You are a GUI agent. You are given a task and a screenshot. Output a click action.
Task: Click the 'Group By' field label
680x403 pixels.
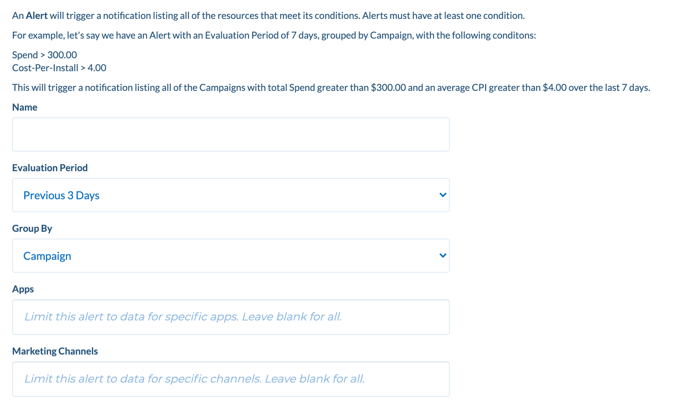32,228
